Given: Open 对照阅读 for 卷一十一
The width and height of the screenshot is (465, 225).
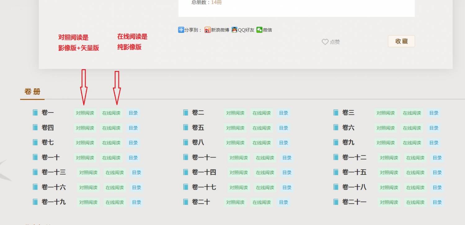Looking at the screenshot, I should coord(239,158).
